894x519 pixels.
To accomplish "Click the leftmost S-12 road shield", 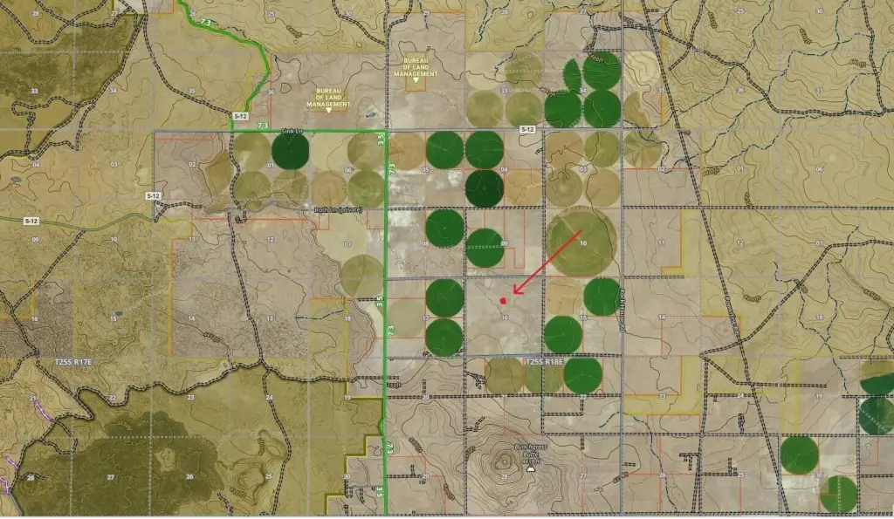I will [30, 222].
